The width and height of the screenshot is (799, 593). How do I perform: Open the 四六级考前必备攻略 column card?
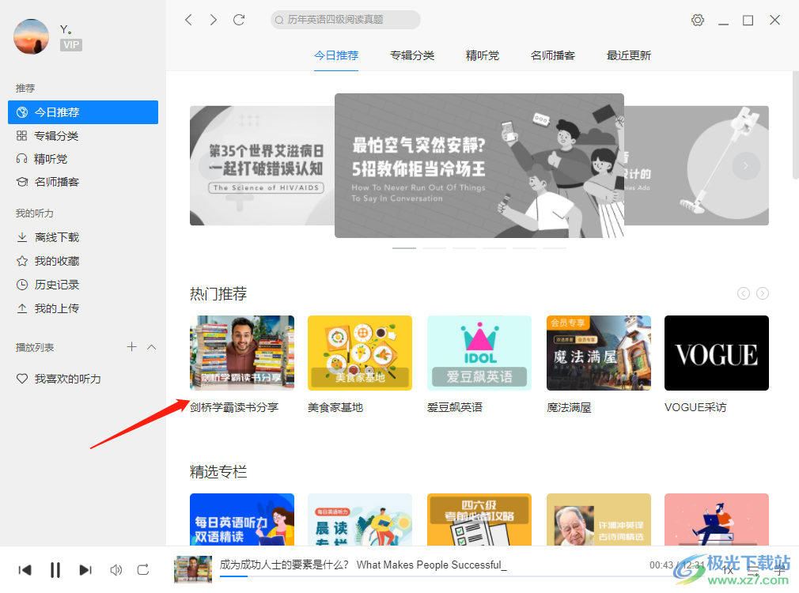tap(479, 519)
